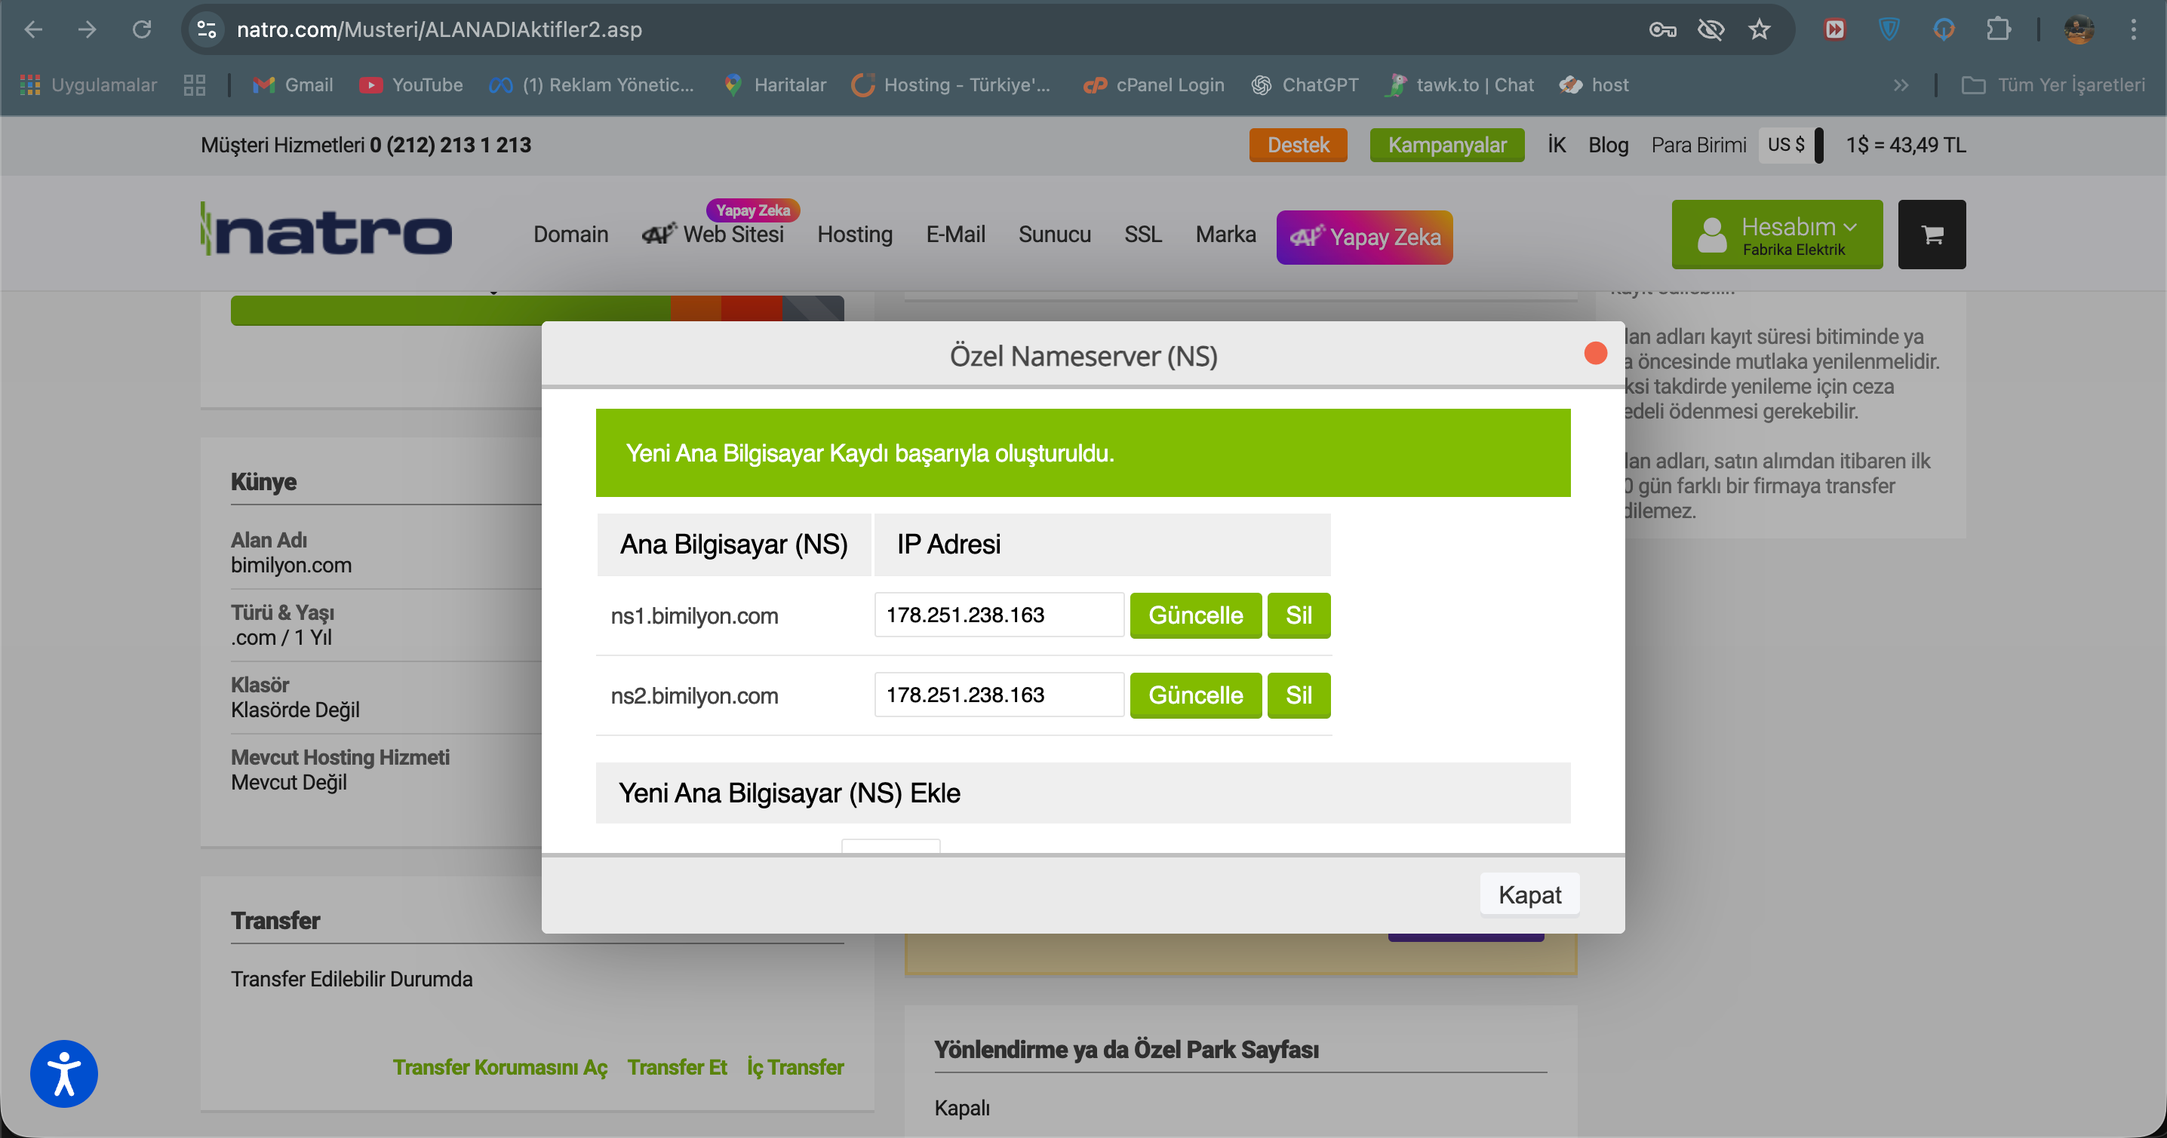
Task: Click Güncelle for ns1.bimilyon.com
Action: [x=1195, y=615]
